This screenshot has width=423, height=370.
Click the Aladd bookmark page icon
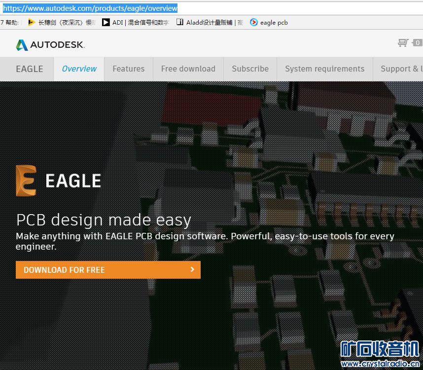pos(180,22)
